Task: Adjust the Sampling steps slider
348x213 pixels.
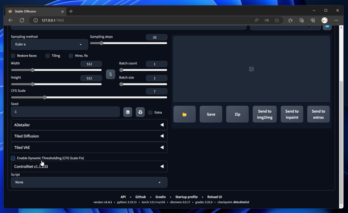Action: [x=129, y=43]
